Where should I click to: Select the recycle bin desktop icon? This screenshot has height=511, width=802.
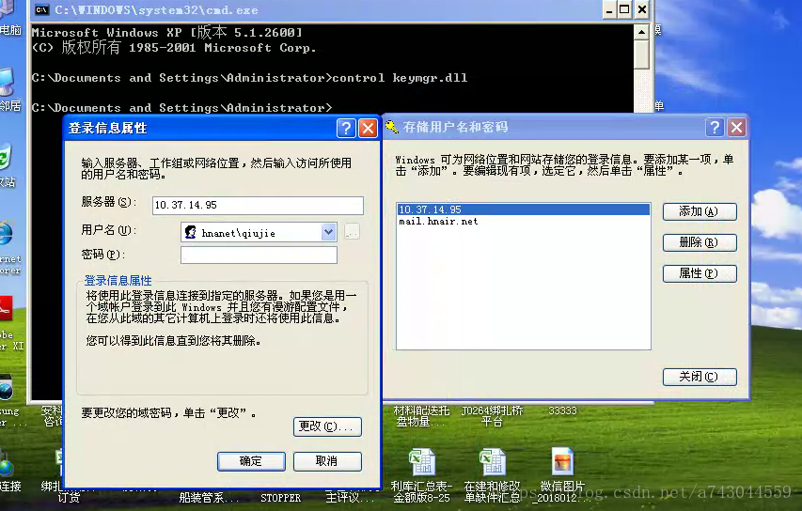(8, 166)
